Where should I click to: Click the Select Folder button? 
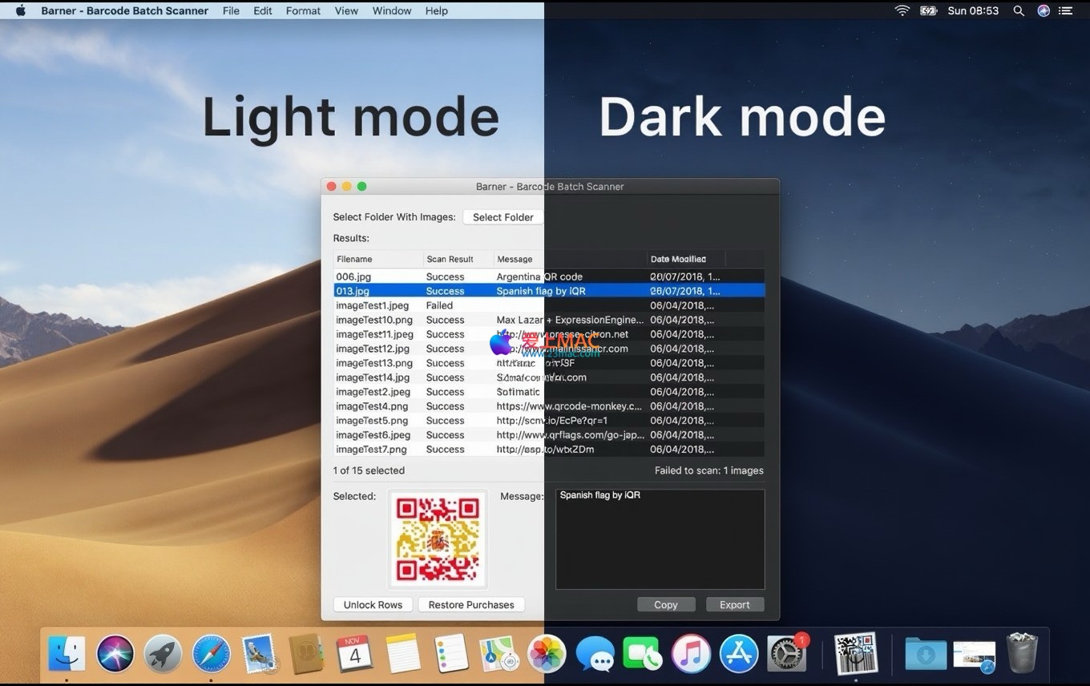(x=503, y=217)
